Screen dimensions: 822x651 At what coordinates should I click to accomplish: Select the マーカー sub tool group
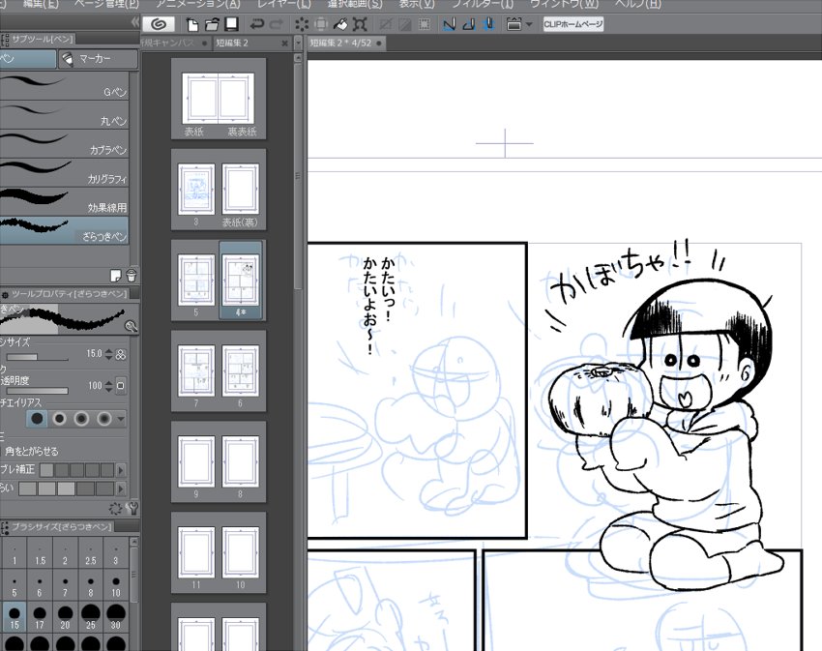point(98,59)
